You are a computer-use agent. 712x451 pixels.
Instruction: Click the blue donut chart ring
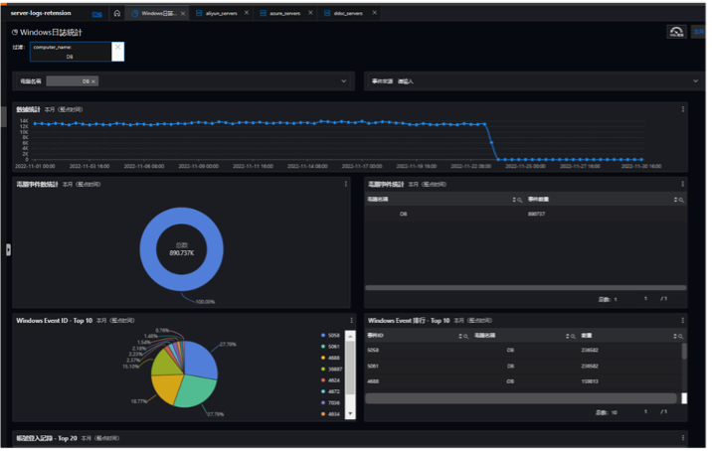(x=148, y=249)
